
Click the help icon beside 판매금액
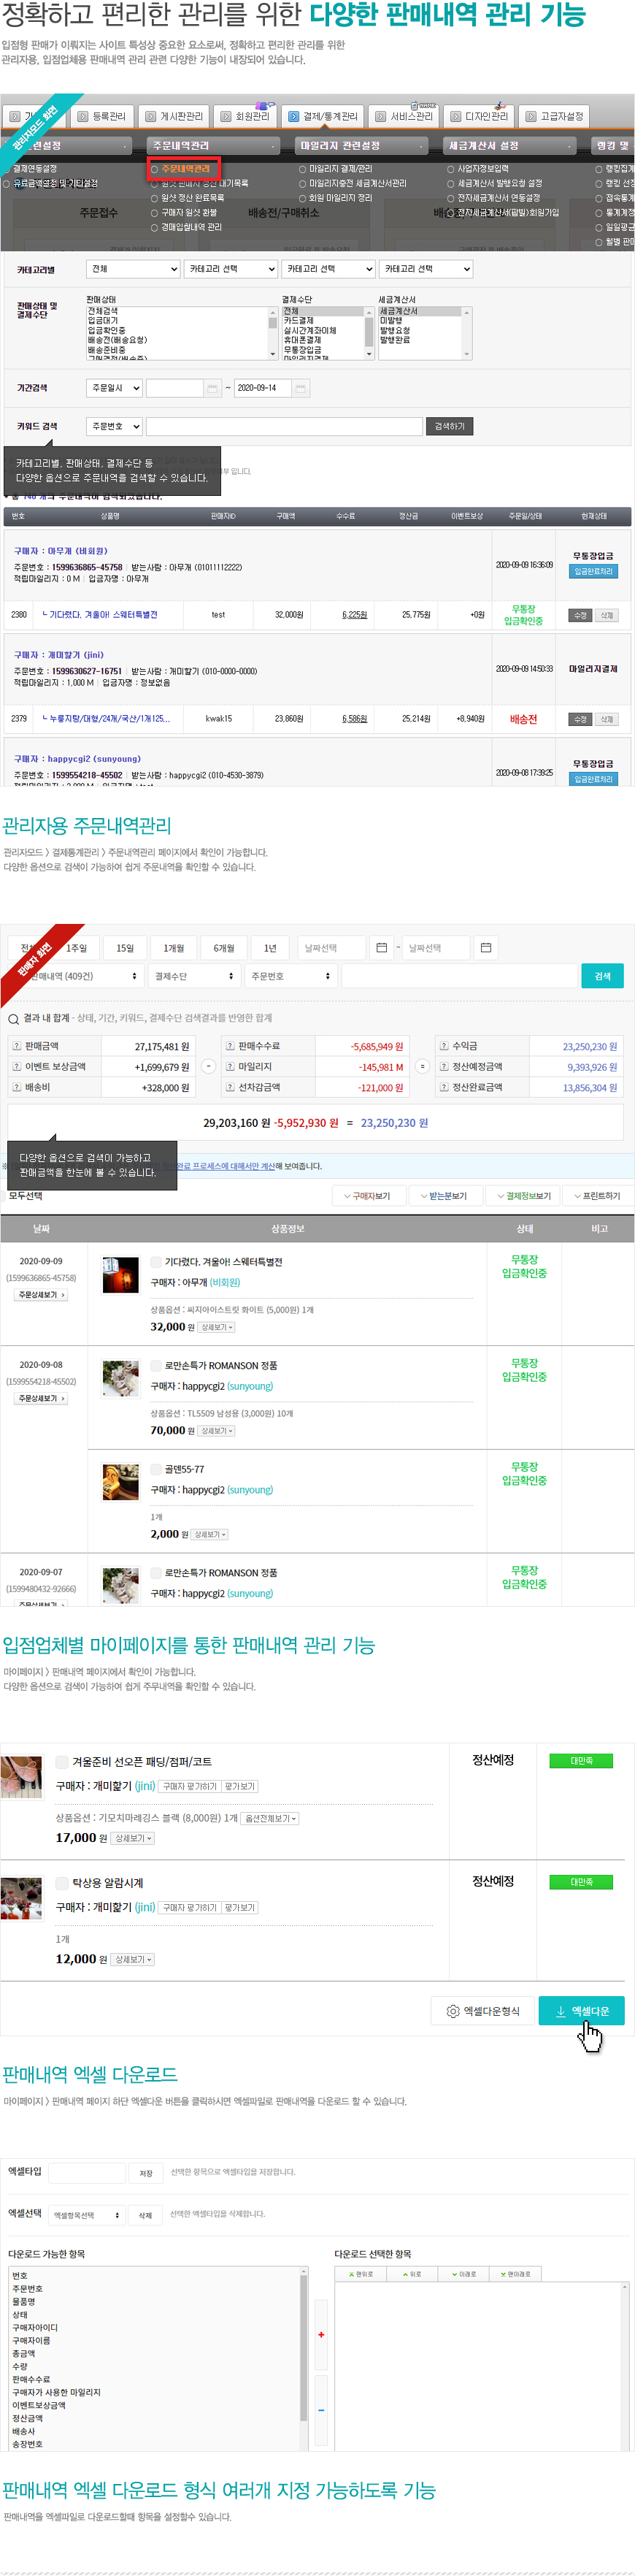click(16, 1046)
